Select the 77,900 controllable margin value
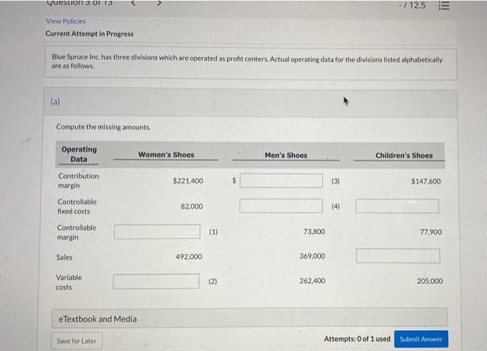This screenshot has width=487, height=351. coord(431,232)
